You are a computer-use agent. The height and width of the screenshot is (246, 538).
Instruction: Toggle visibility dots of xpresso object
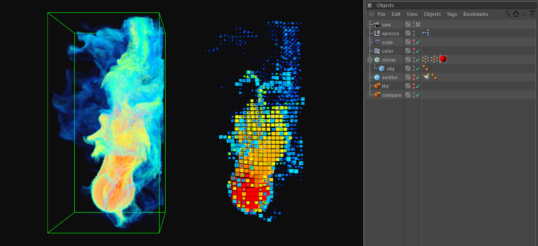(414, 33)
